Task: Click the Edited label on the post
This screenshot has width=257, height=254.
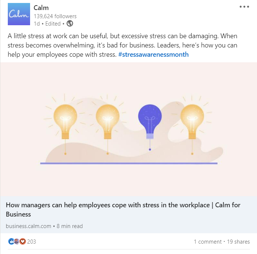Action: pos(53,24)
